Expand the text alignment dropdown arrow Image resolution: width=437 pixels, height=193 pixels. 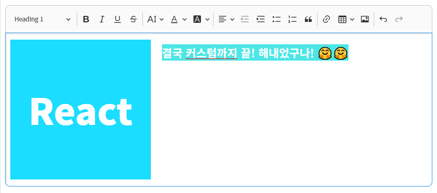(x=232, y=19)
